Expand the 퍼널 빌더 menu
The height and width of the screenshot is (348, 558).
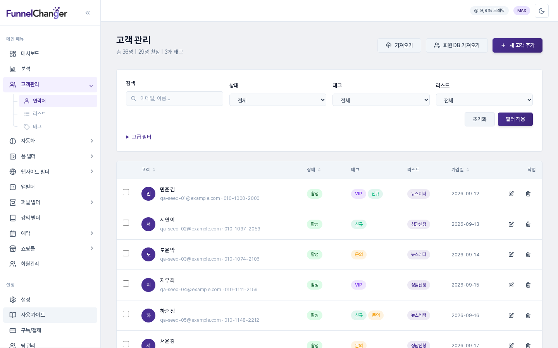pos(50,202)
